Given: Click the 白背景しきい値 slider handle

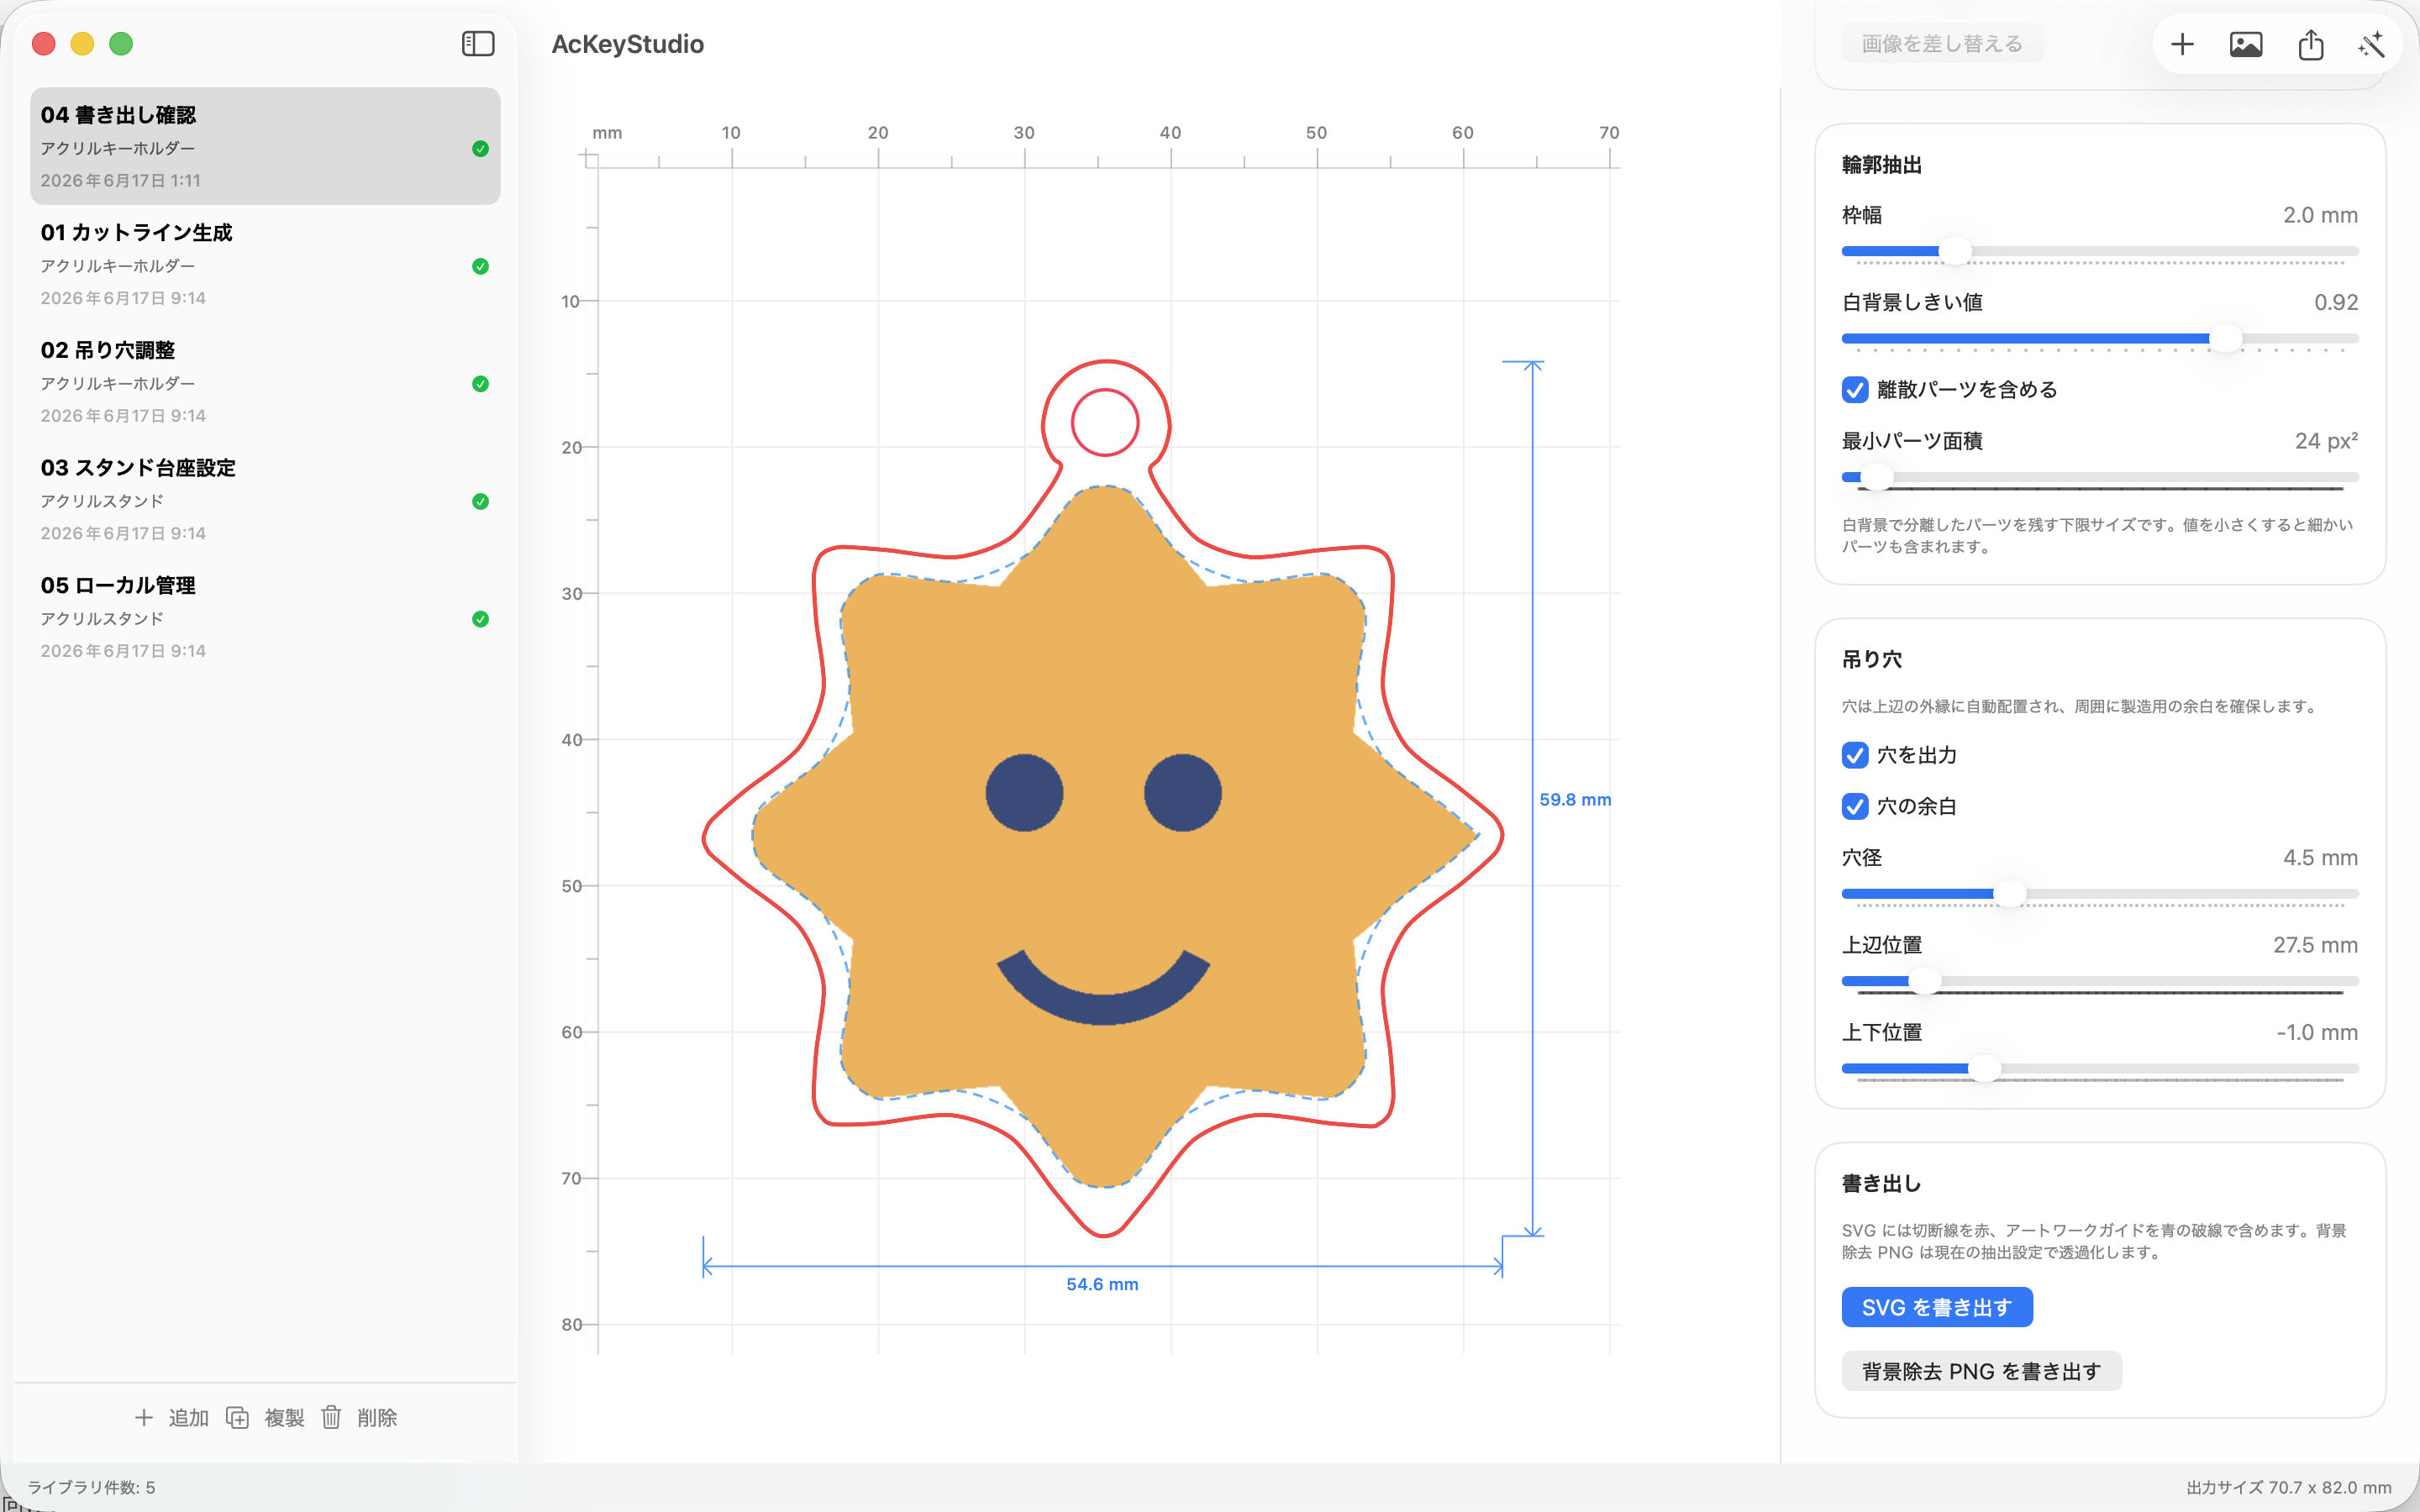Looking at the screenshot, I should click(x=2225, y=339).
